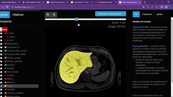Click the zoom in magnifier button
Screen dimensions: 173x97
coord(48,15)
